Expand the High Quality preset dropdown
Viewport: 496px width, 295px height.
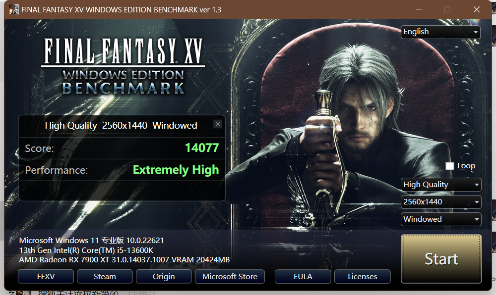[x=441, y=185]
